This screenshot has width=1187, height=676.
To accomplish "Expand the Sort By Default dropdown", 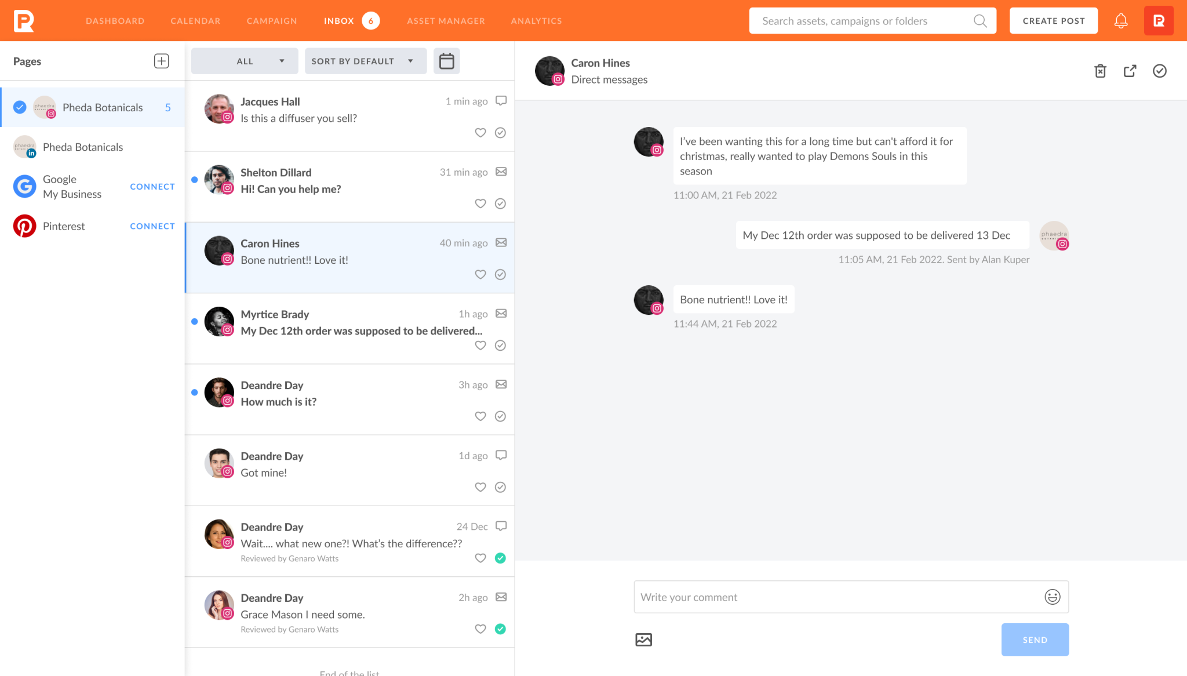I will coord(365,61).
